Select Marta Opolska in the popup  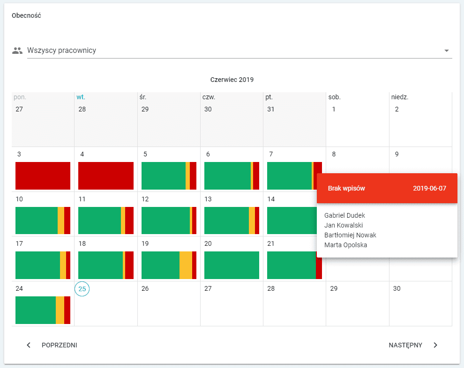pyautogui.click(x=345, y=245)
